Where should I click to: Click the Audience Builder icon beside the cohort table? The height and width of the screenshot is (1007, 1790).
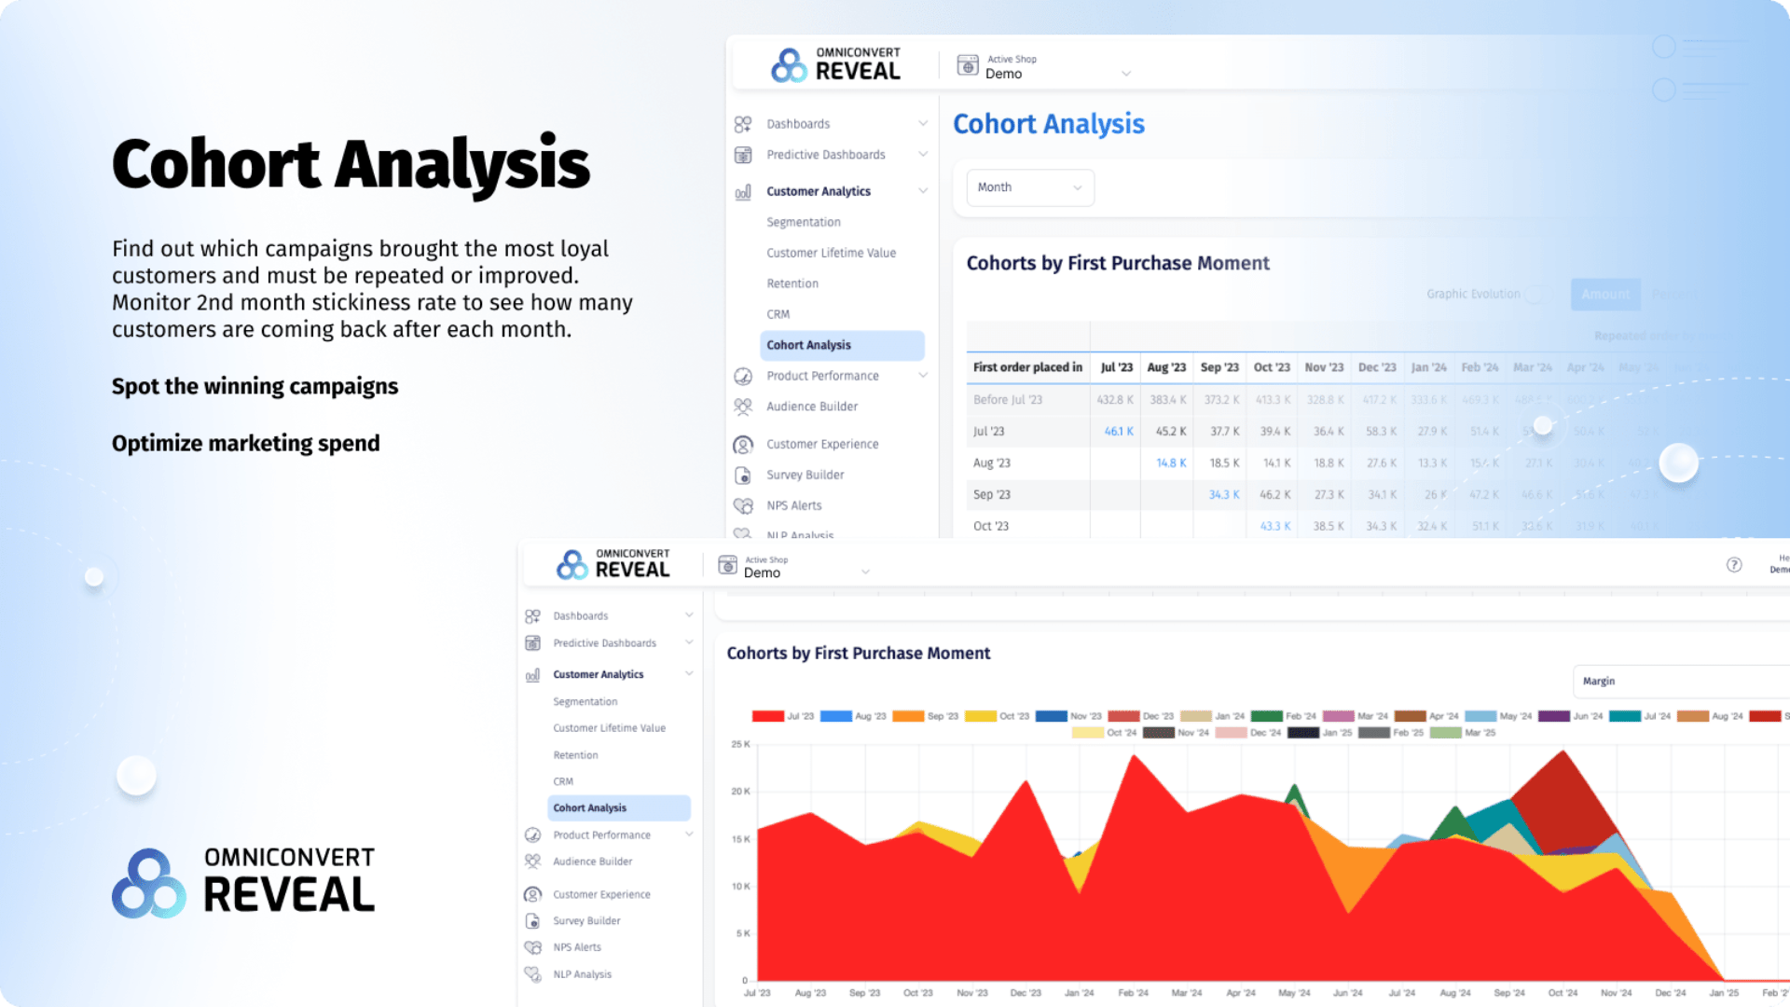743,407
